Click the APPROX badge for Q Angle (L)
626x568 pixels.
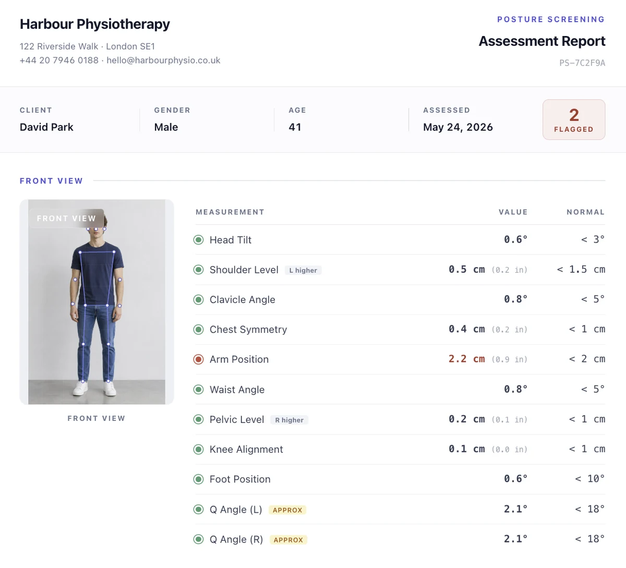click(287, 510)
